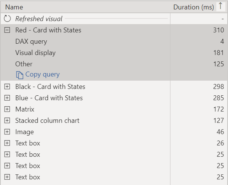Click the Refreshed visual circular arrow icon
The image size is (228, 185).
click(x=7, y=18)
